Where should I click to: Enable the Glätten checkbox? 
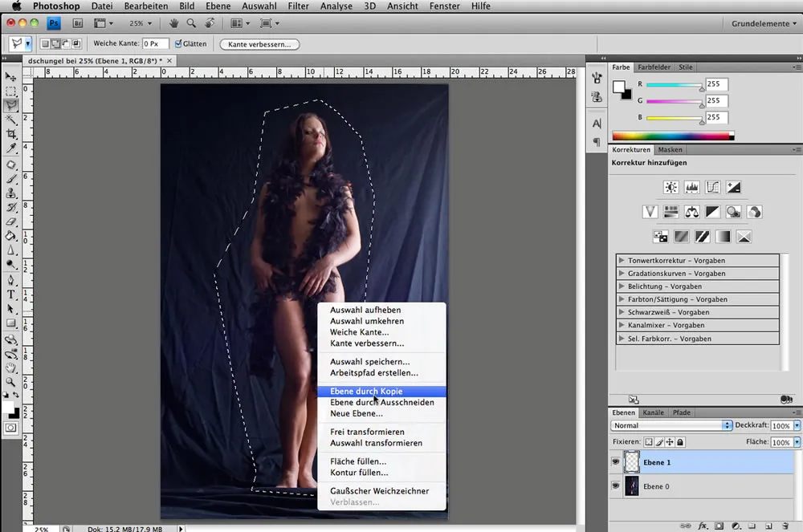click(x=178, y=44)
